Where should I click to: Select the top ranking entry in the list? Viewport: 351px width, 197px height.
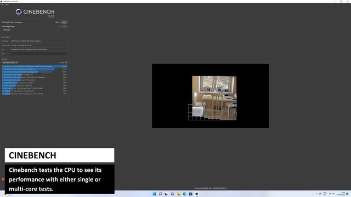click(x=35, y=66)
